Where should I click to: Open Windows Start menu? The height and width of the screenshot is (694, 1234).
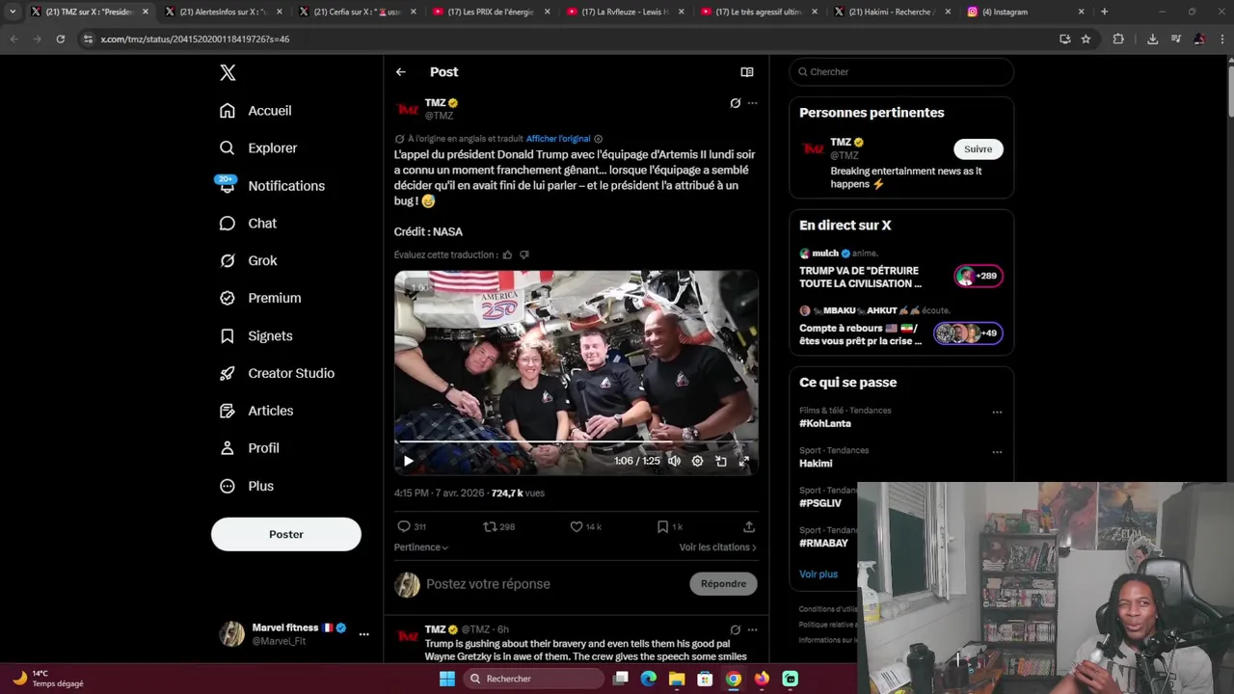click(x=446, y=679)
